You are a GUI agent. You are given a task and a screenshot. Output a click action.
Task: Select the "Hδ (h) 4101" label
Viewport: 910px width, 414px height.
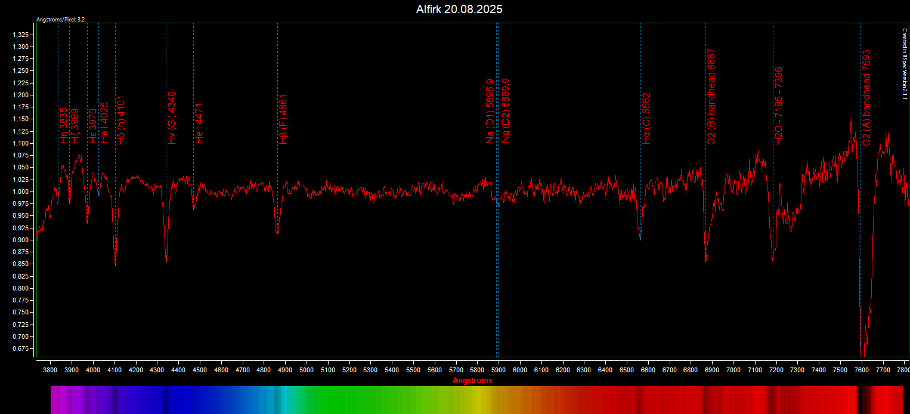pos(121,120)
